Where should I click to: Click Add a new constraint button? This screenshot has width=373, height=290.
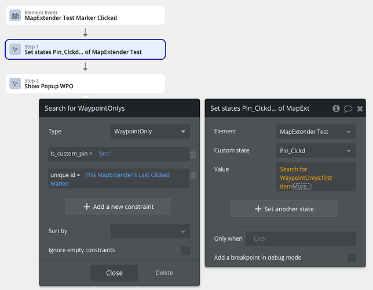click(x=118, y=207)
